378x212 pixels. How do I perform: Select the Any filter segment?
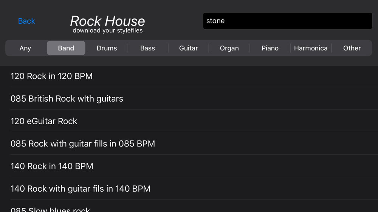tap(25, 48)
